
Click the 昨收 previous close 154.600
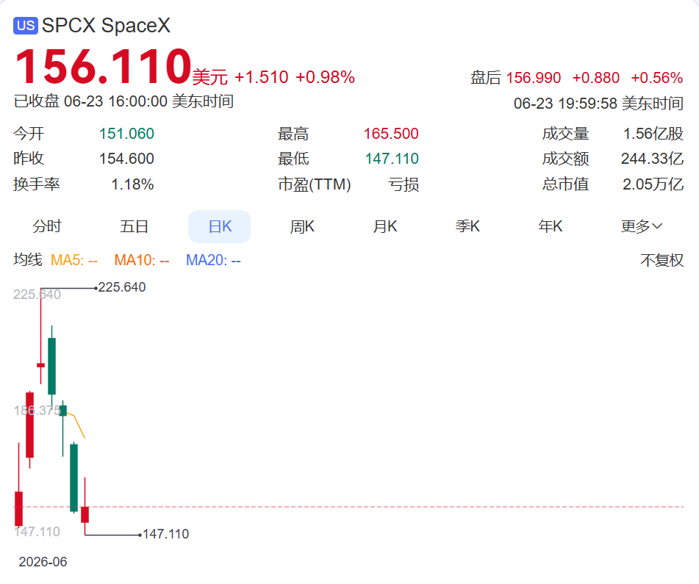click(x=126, y=159)
